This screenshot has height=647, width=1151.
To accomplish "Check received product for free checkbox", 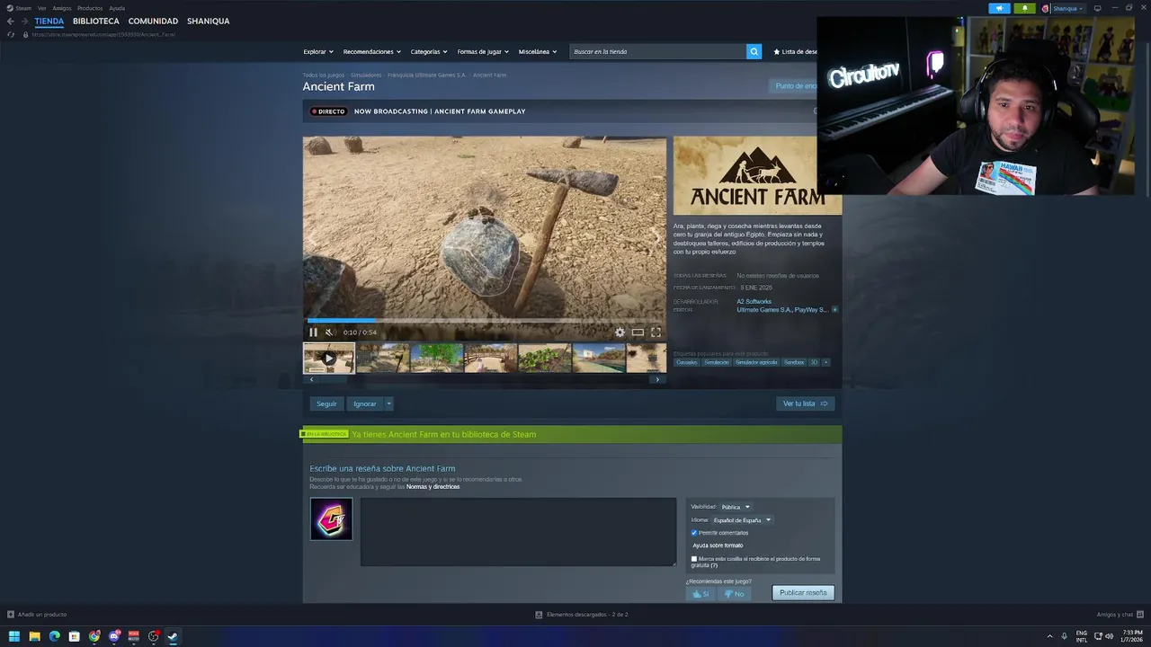I will pos(694,559).
